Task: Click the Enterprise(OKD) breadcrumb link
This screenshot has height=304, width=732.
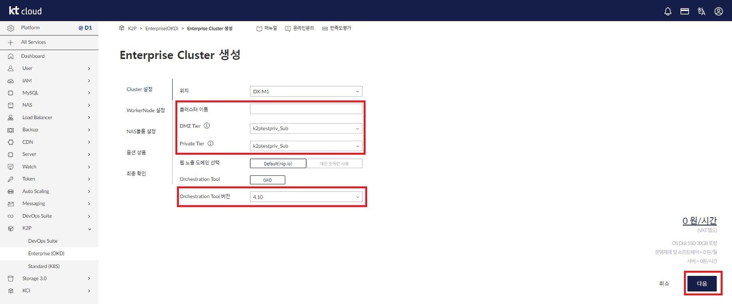Action: (161, 28)
